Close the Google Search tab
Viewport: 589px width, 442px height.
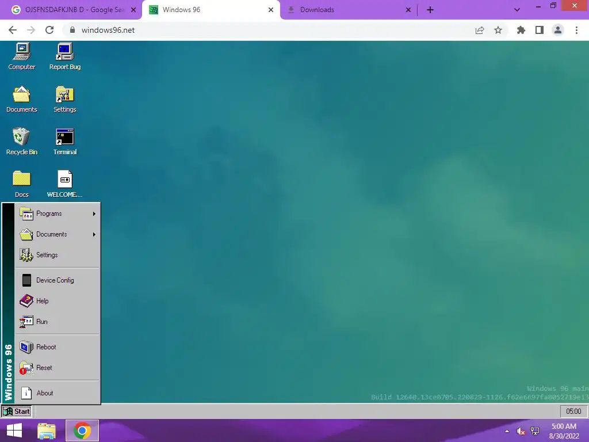(x=133, y=10)
